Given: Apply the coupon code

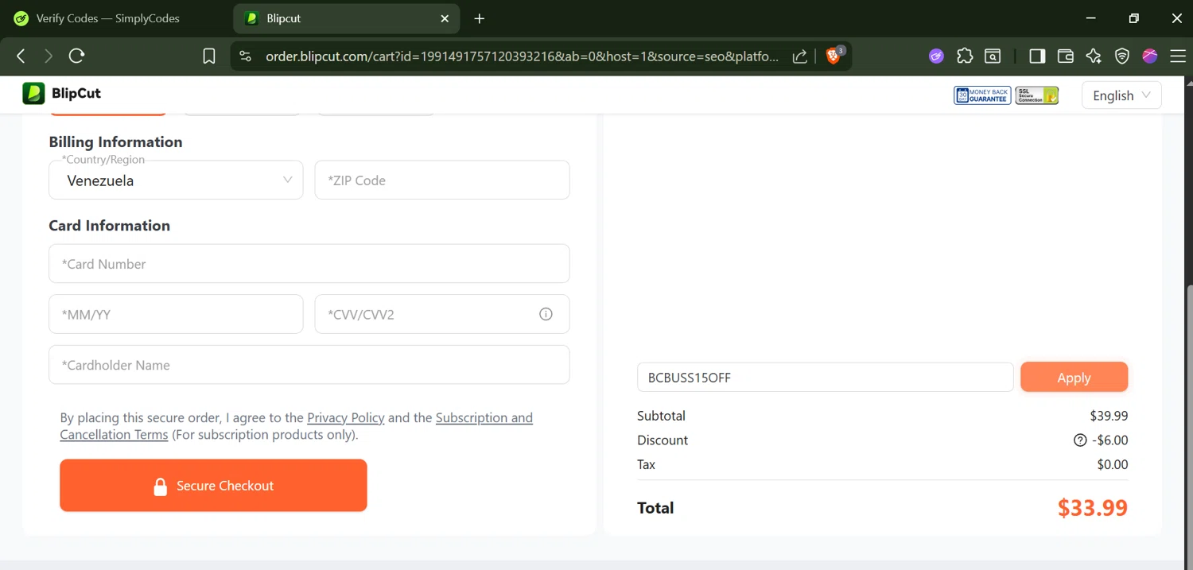Looking at the screenshot, I should [1074, 378].
